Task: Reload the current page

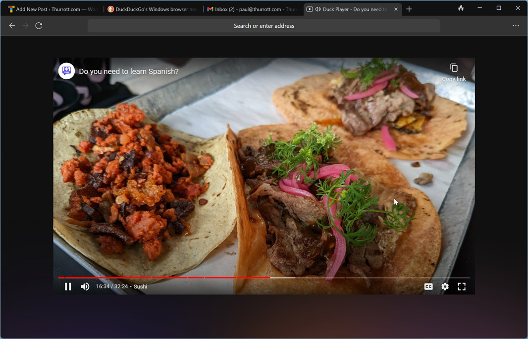Action: click(39, 26)
